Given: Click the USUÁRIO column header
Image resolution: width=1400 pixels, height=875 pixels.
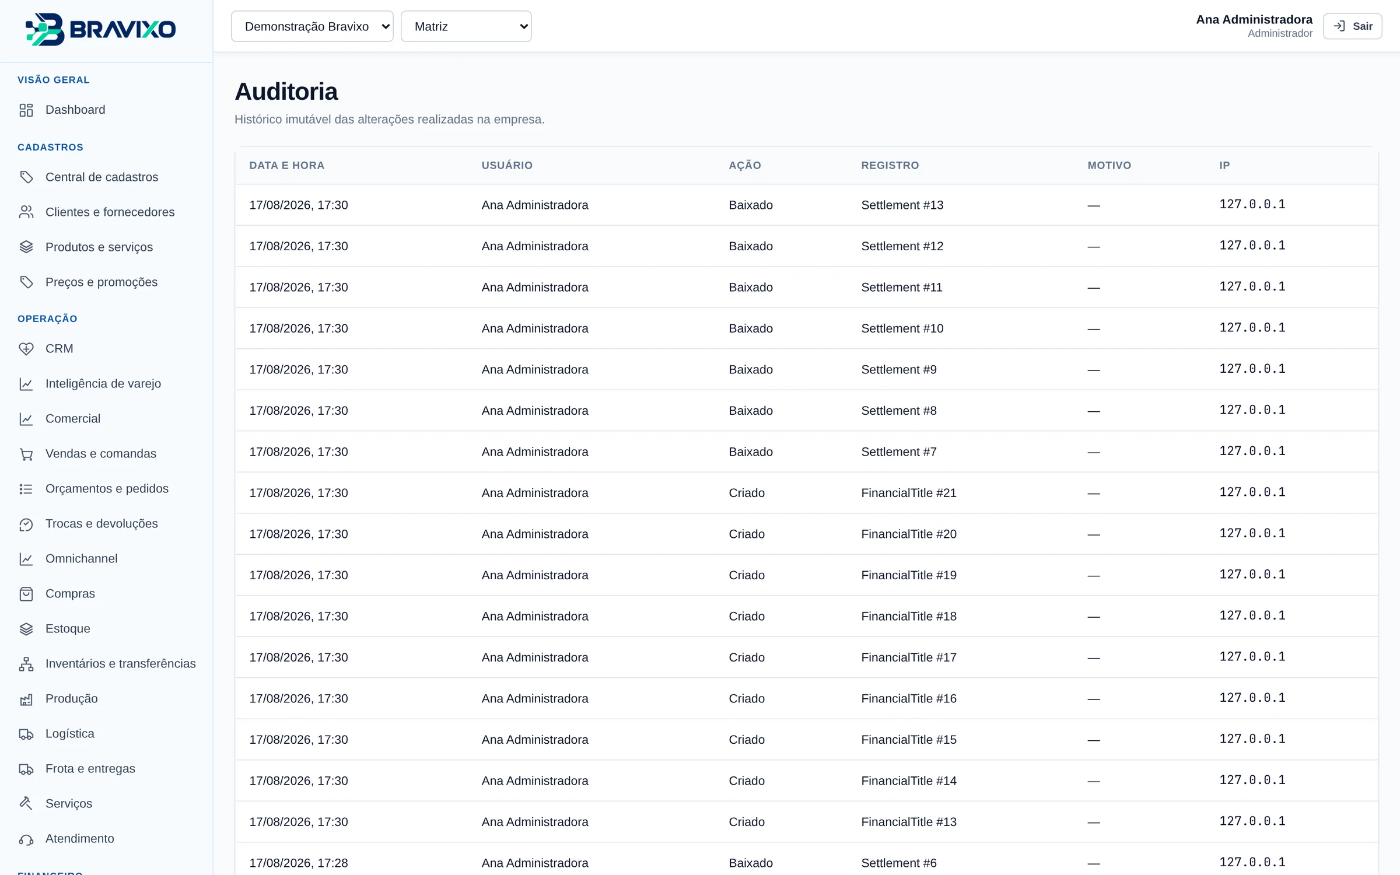Looking at the screenshot, I should (x=507, y=166).
